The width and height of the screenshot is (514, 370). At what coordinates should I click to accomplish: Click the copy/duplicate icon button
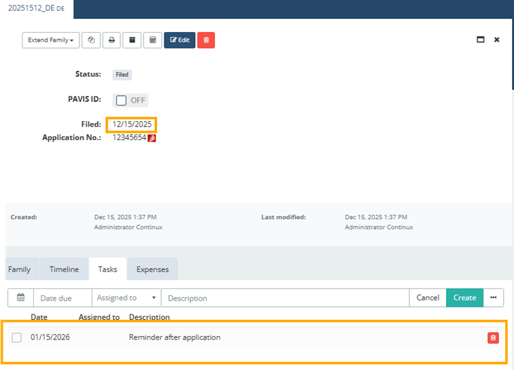[91, 40]
